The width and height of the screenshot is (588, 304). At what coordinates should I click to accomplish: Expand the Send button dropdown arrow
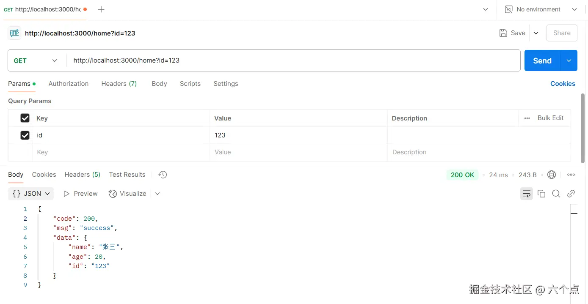point(569,60)
